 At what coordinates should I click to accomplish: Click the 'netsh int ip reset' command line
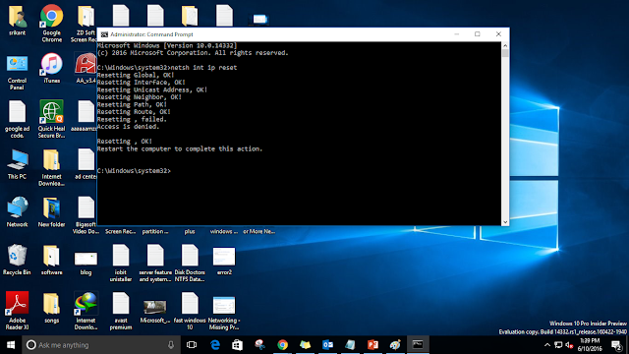click(x=167, y=68)
